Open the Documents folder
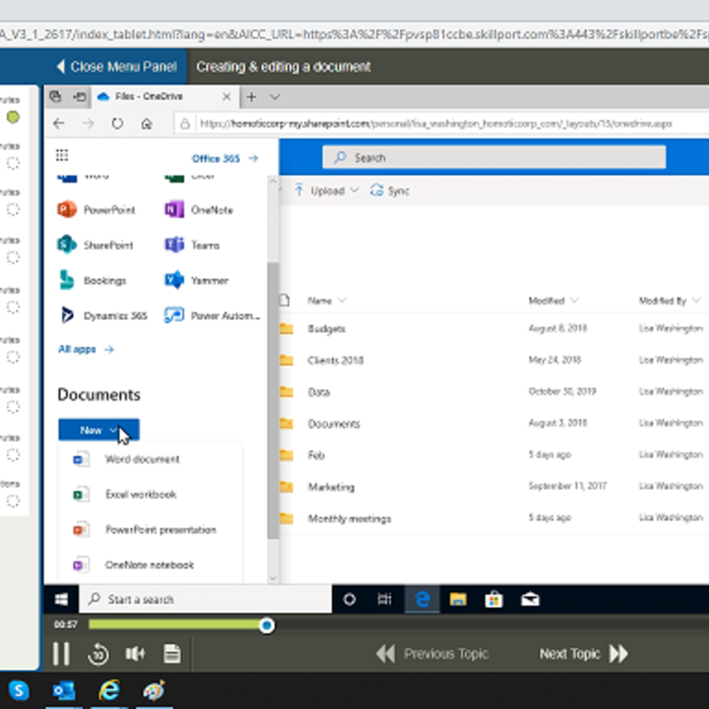Image resolution: width=709 pixels, height=709 pixels. pyautogui.click(x=334, y=424)
